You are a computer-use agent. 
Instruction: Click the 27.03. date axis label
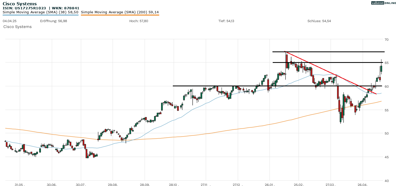[x=331, y=184]
